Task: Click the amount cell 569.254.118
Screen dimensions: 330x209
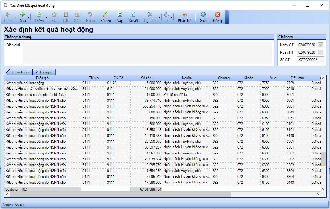Action: coord(146,106)
